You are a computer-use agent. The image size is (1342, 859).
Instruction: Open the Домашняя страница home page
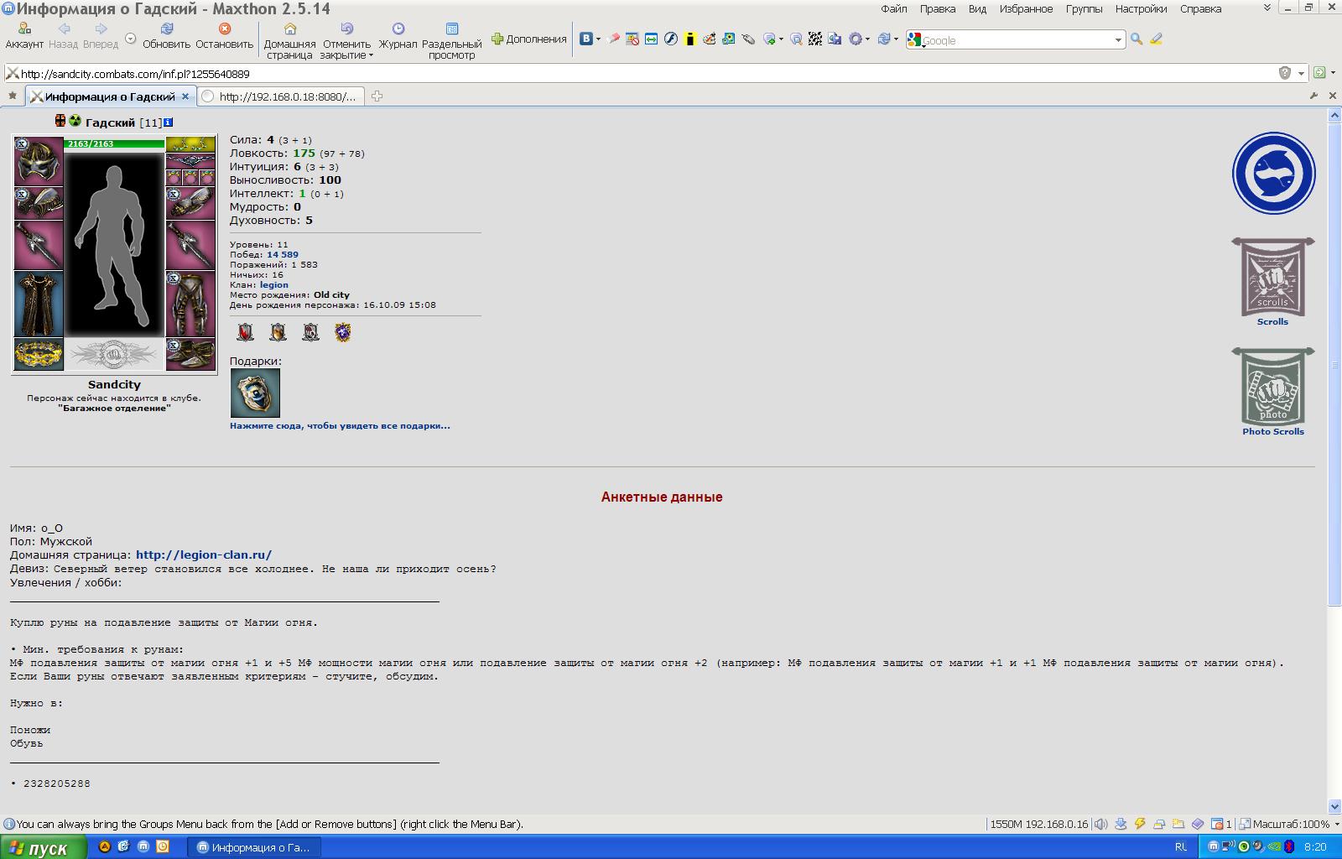coord(289,41)
